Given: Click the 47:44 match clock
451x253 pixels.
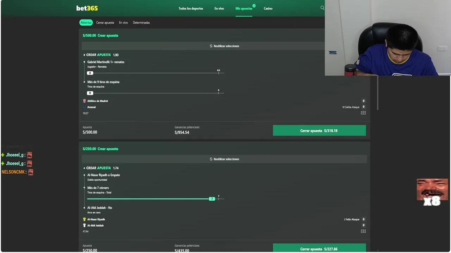Looking at the screenshot, I should point(85,231).
